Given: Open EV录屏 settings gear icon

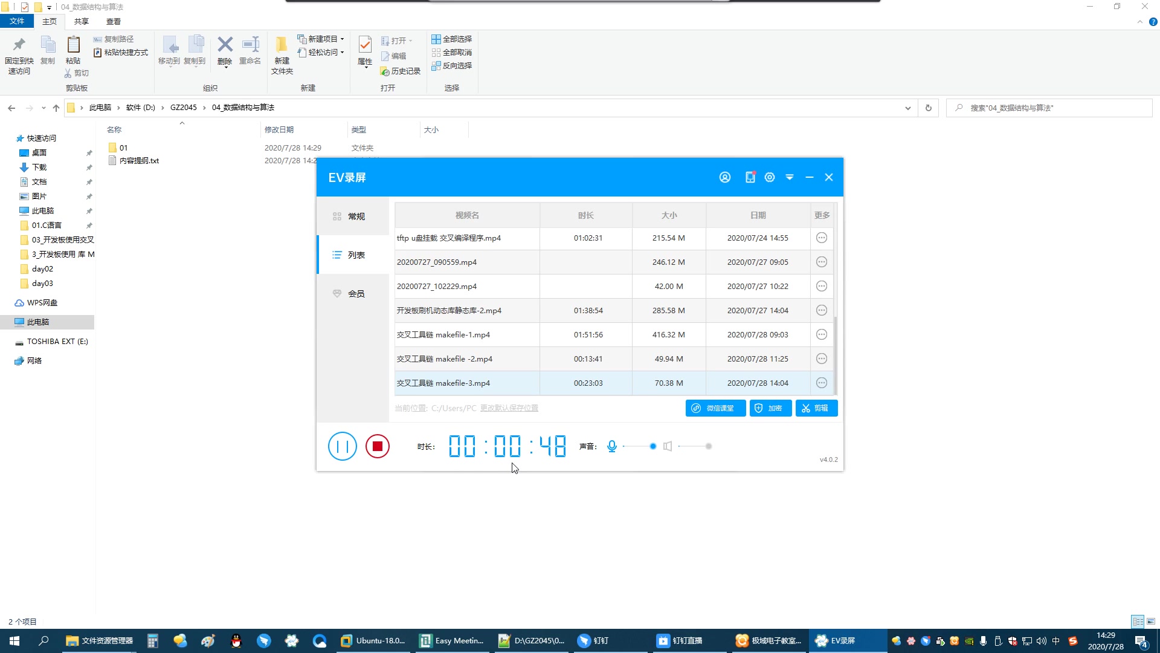Looking at the screenshot, I should [x=770, y=177].
